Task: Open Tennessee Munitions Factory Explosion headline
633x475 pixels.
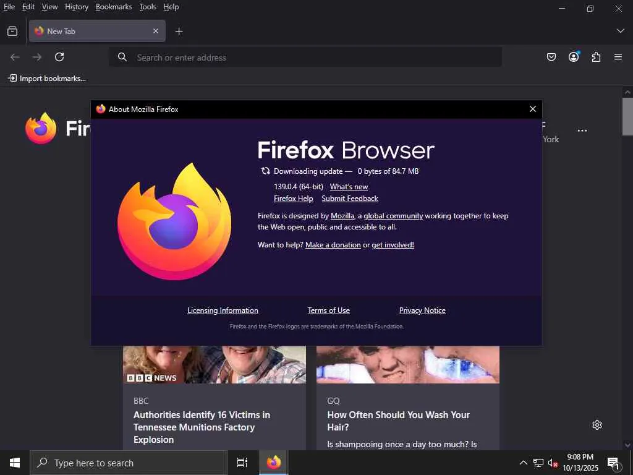Action: pyautogui.click(x=202, y=427)
